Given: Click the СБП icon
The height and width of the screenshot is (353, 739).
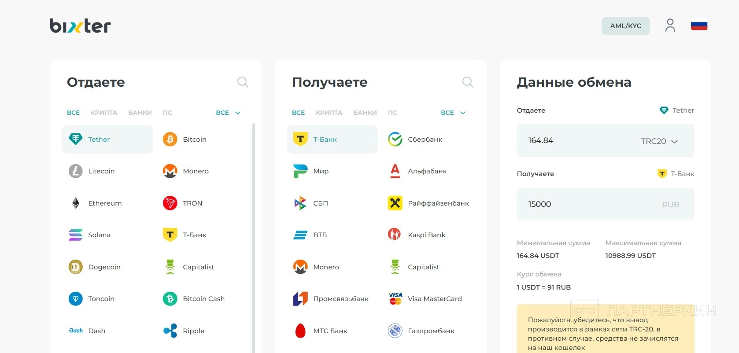Looking at the screenshot, I should (x=300, y=203).
